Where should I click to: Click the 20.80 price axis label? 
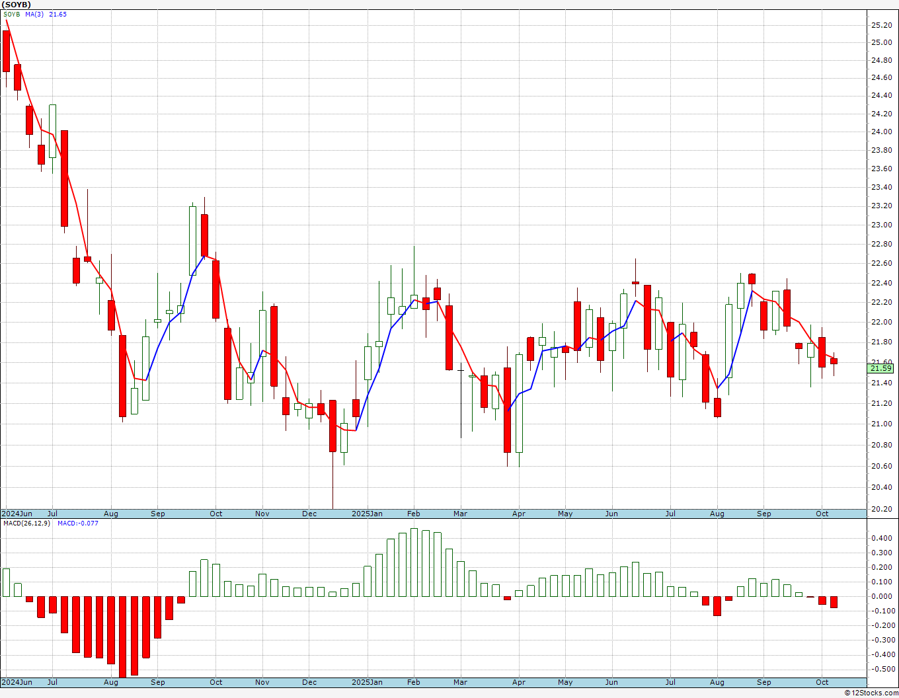[x=882, y=445]
